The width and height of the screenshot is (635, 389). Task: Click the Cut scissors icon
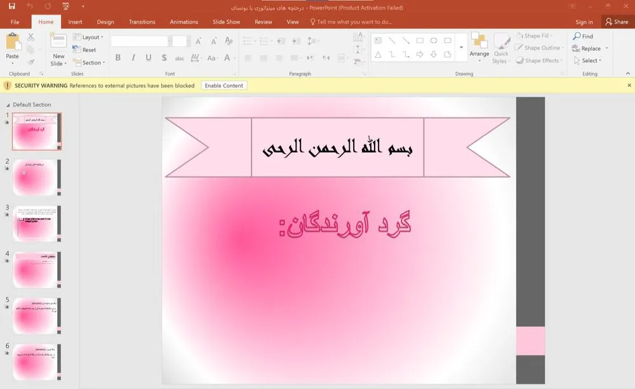[30, 37]
